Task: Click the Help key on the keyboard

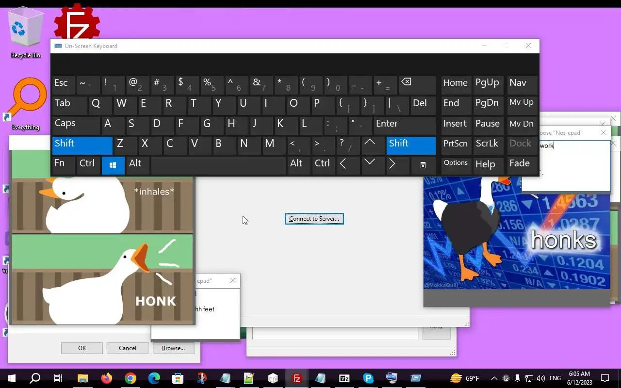Action: tap(488, 164)
